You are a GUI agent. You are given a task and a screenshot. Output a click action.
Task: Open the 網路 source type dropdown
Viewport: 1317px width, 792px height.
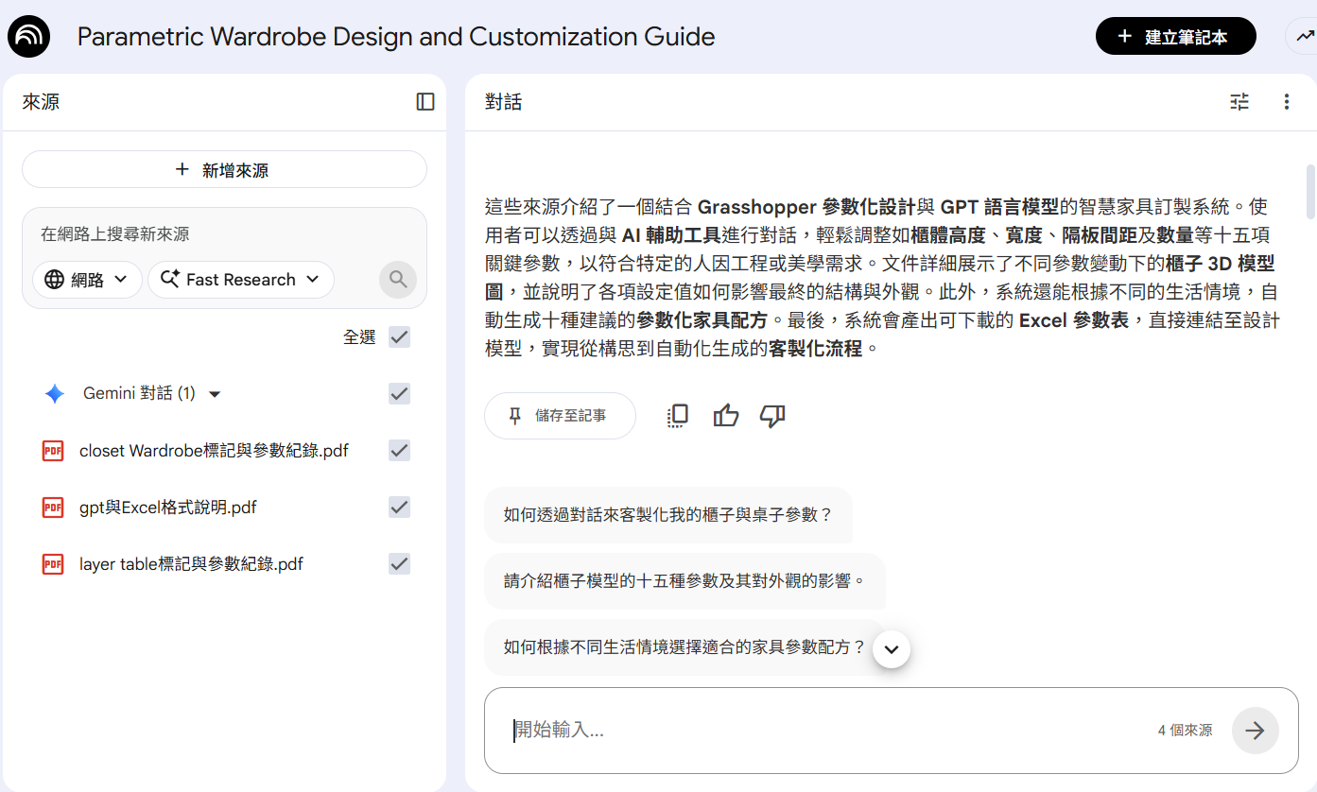[x=87, y=280]
